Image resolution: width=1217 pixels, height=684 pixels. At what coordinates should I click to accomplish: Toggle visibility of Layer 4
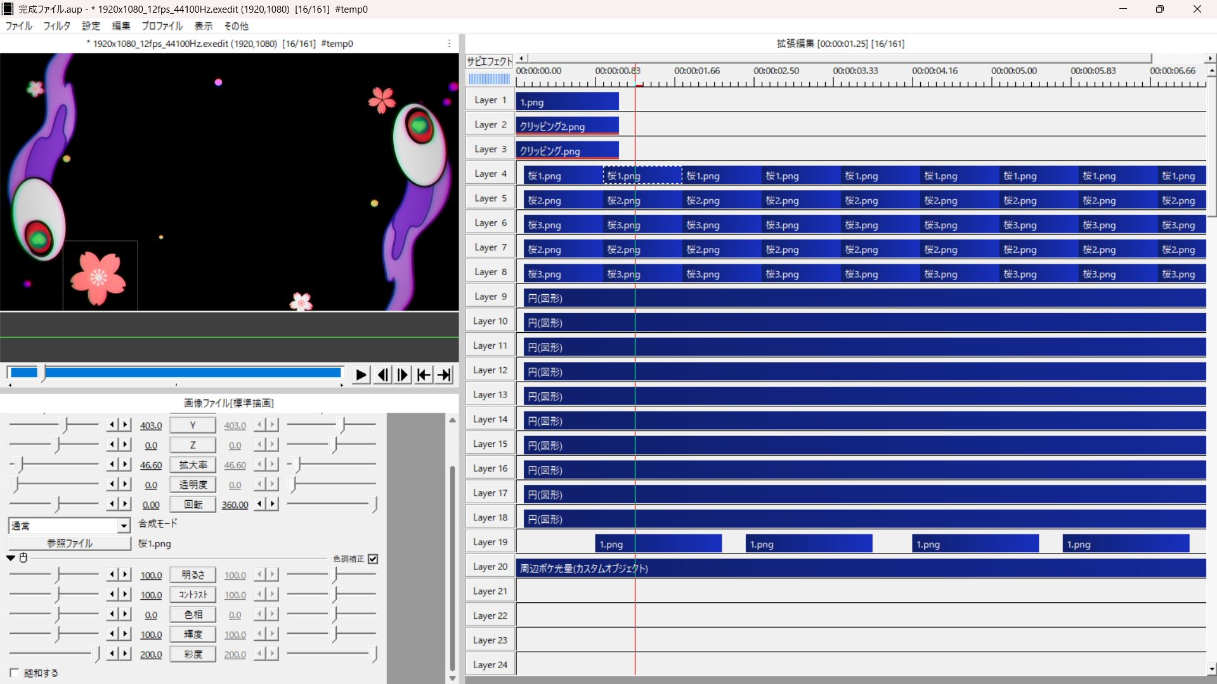(x=490, y=174)
